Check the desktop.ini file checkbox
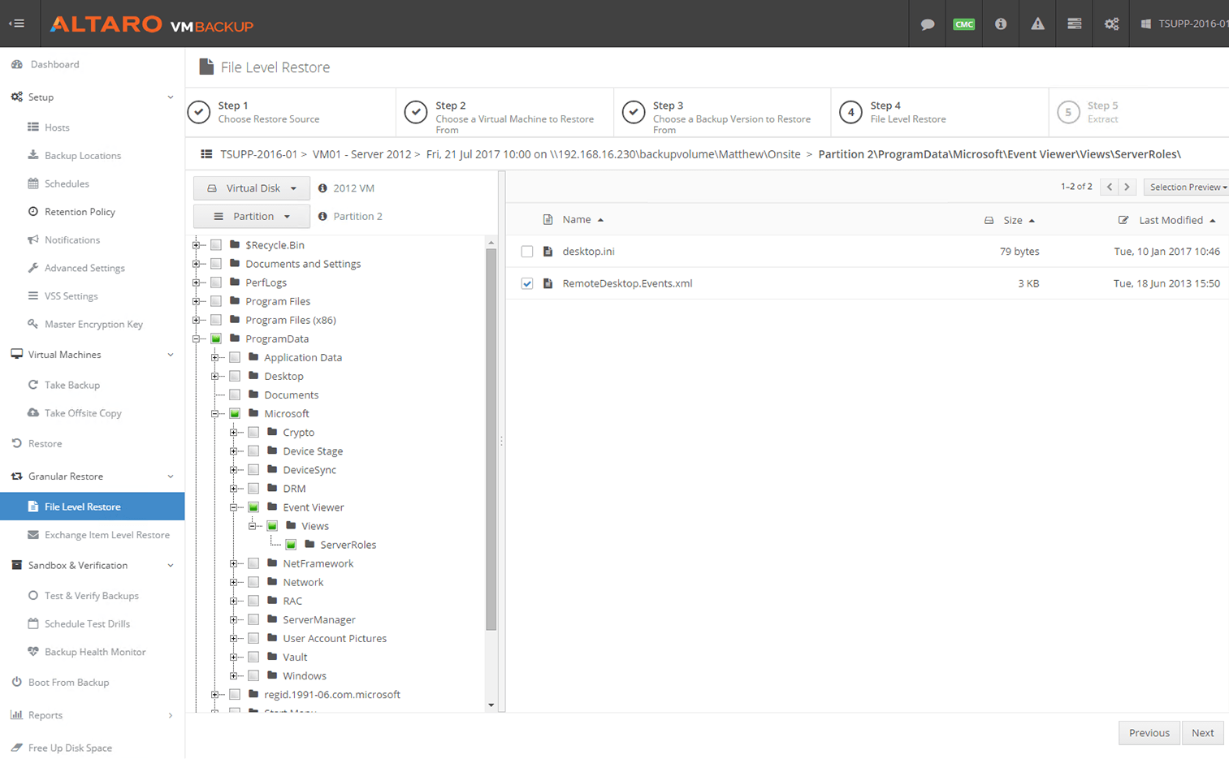Image resolution: width=1229 pixels, height=759 pixels. pyautogui.click(x=527, y=252)
